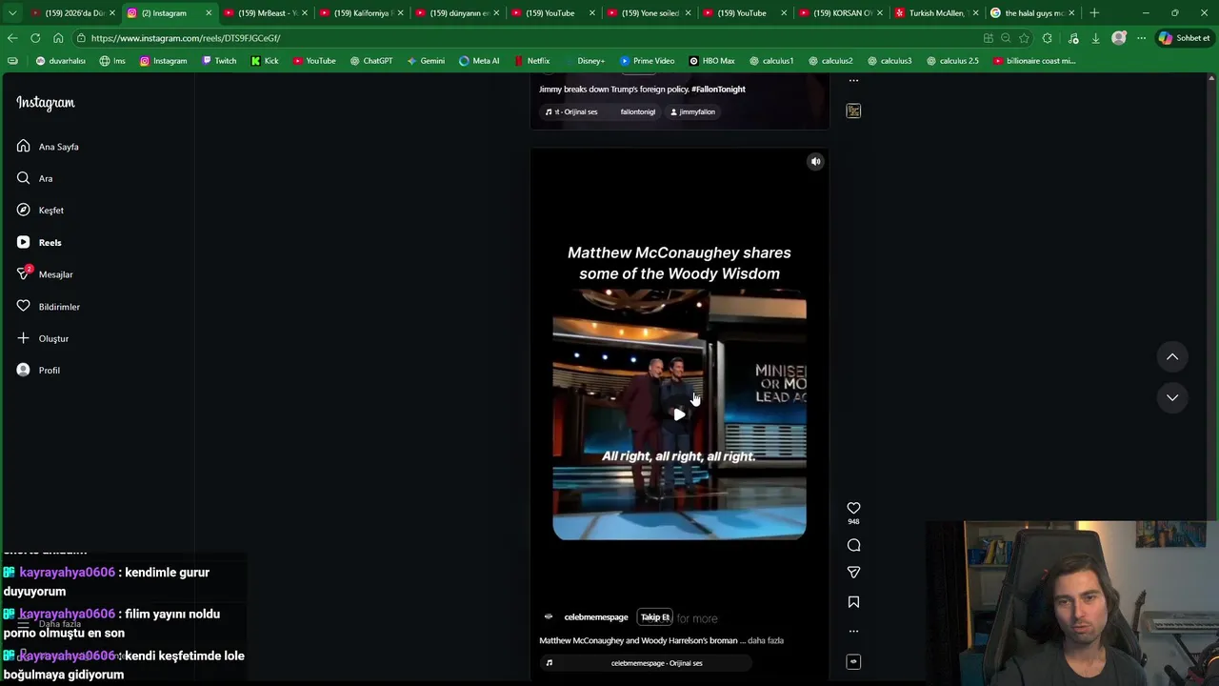
Task: Open jimmyfallon tagged user chip
Action: tap(692, 112)
